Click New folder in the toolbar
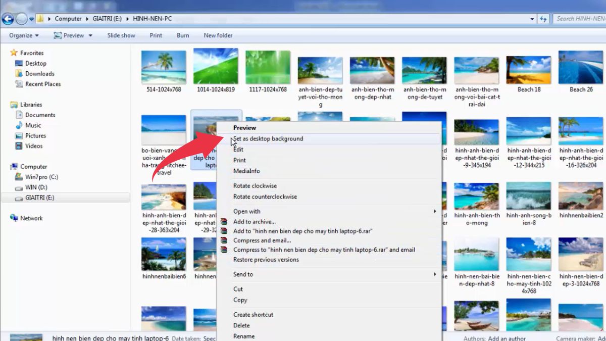606x341 pixels. point(218,35)
